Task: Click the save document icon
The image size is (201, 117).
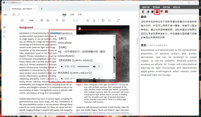Action: point(18,15)
